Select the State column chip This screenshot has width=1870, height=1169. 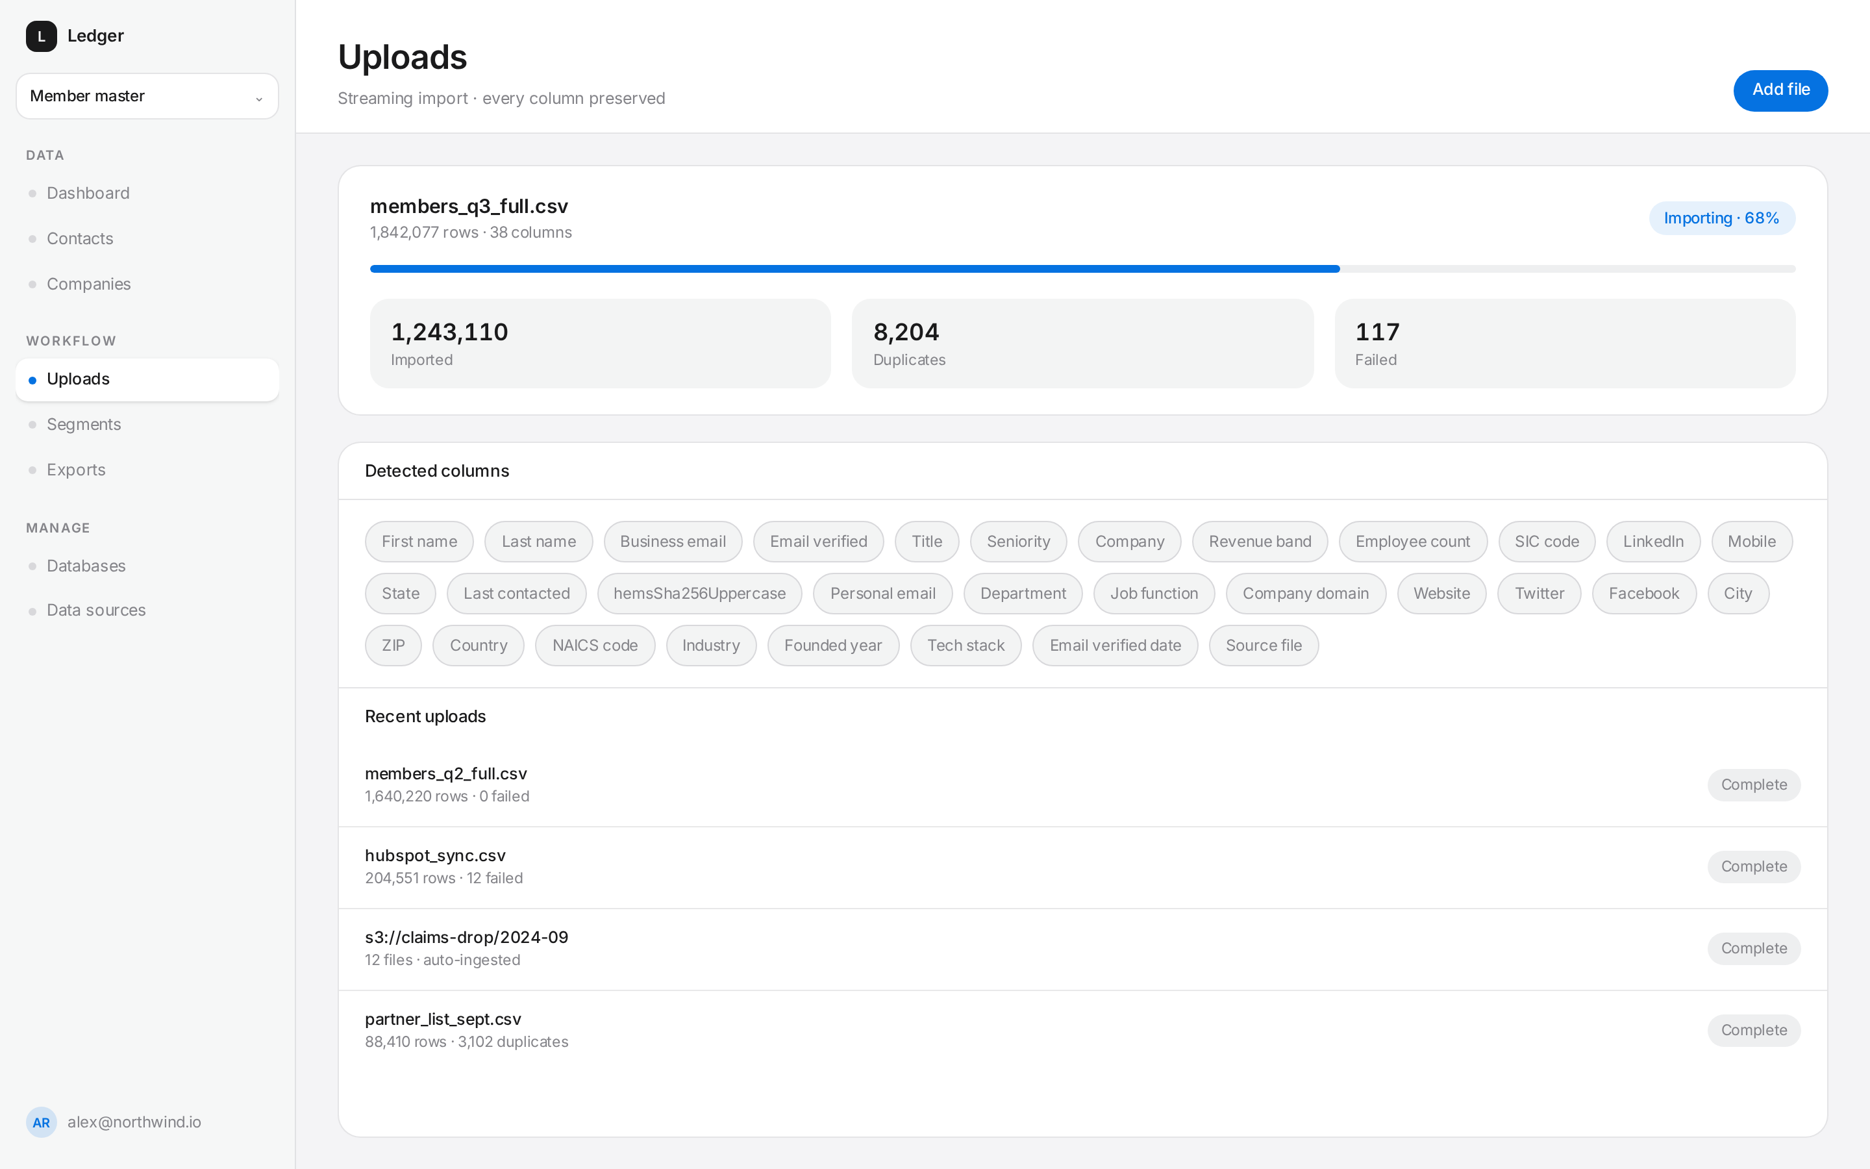click(x=400, y=594)
